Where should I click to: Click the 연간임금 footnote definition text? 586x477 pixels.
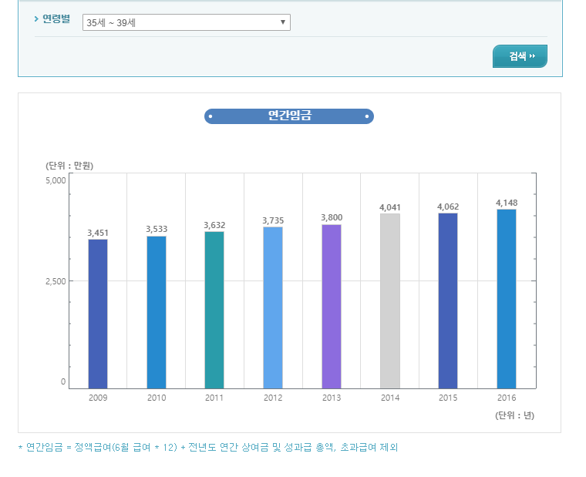(x=208, y=447)
